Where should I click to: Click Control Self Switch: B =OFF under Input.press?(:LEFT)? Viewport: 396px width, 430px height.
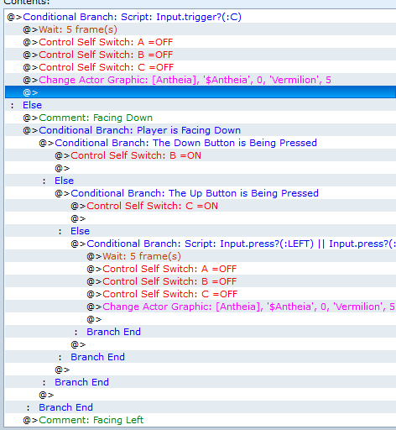[x=201, y=281]
